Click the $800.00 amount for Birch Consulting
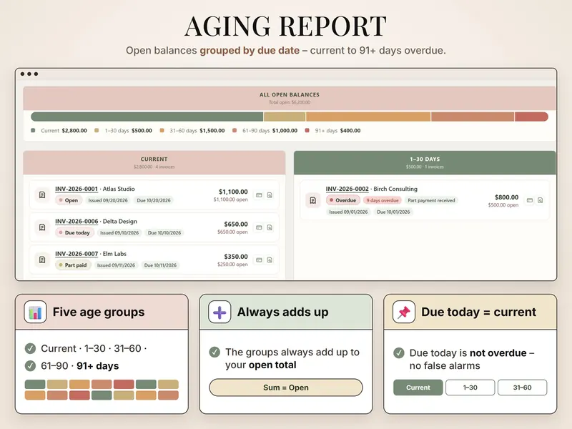 pyautogui.click(x=506, y=197)
